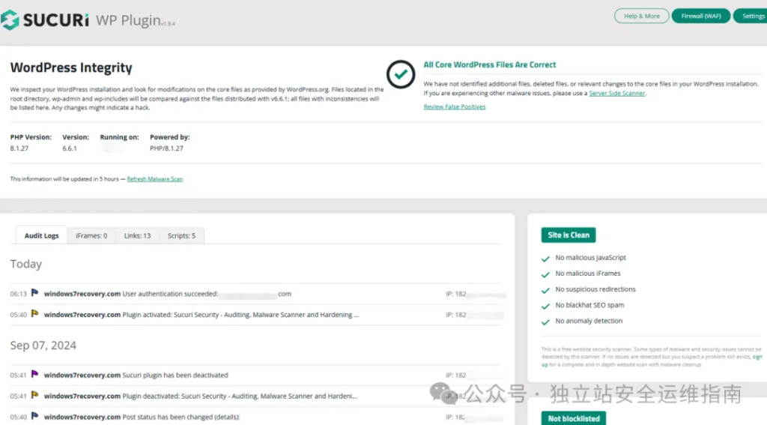Open the Settings button
The height and width of the screenshot is (425, 767).
(751, 16)
